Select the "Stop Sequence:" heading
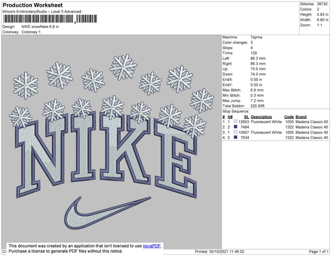The width and height of the screenshot is (331, 256). 236,111
